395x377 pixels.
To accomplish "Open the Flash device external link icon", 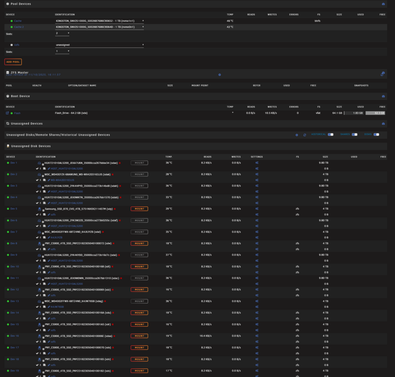I will pos(8,113).
